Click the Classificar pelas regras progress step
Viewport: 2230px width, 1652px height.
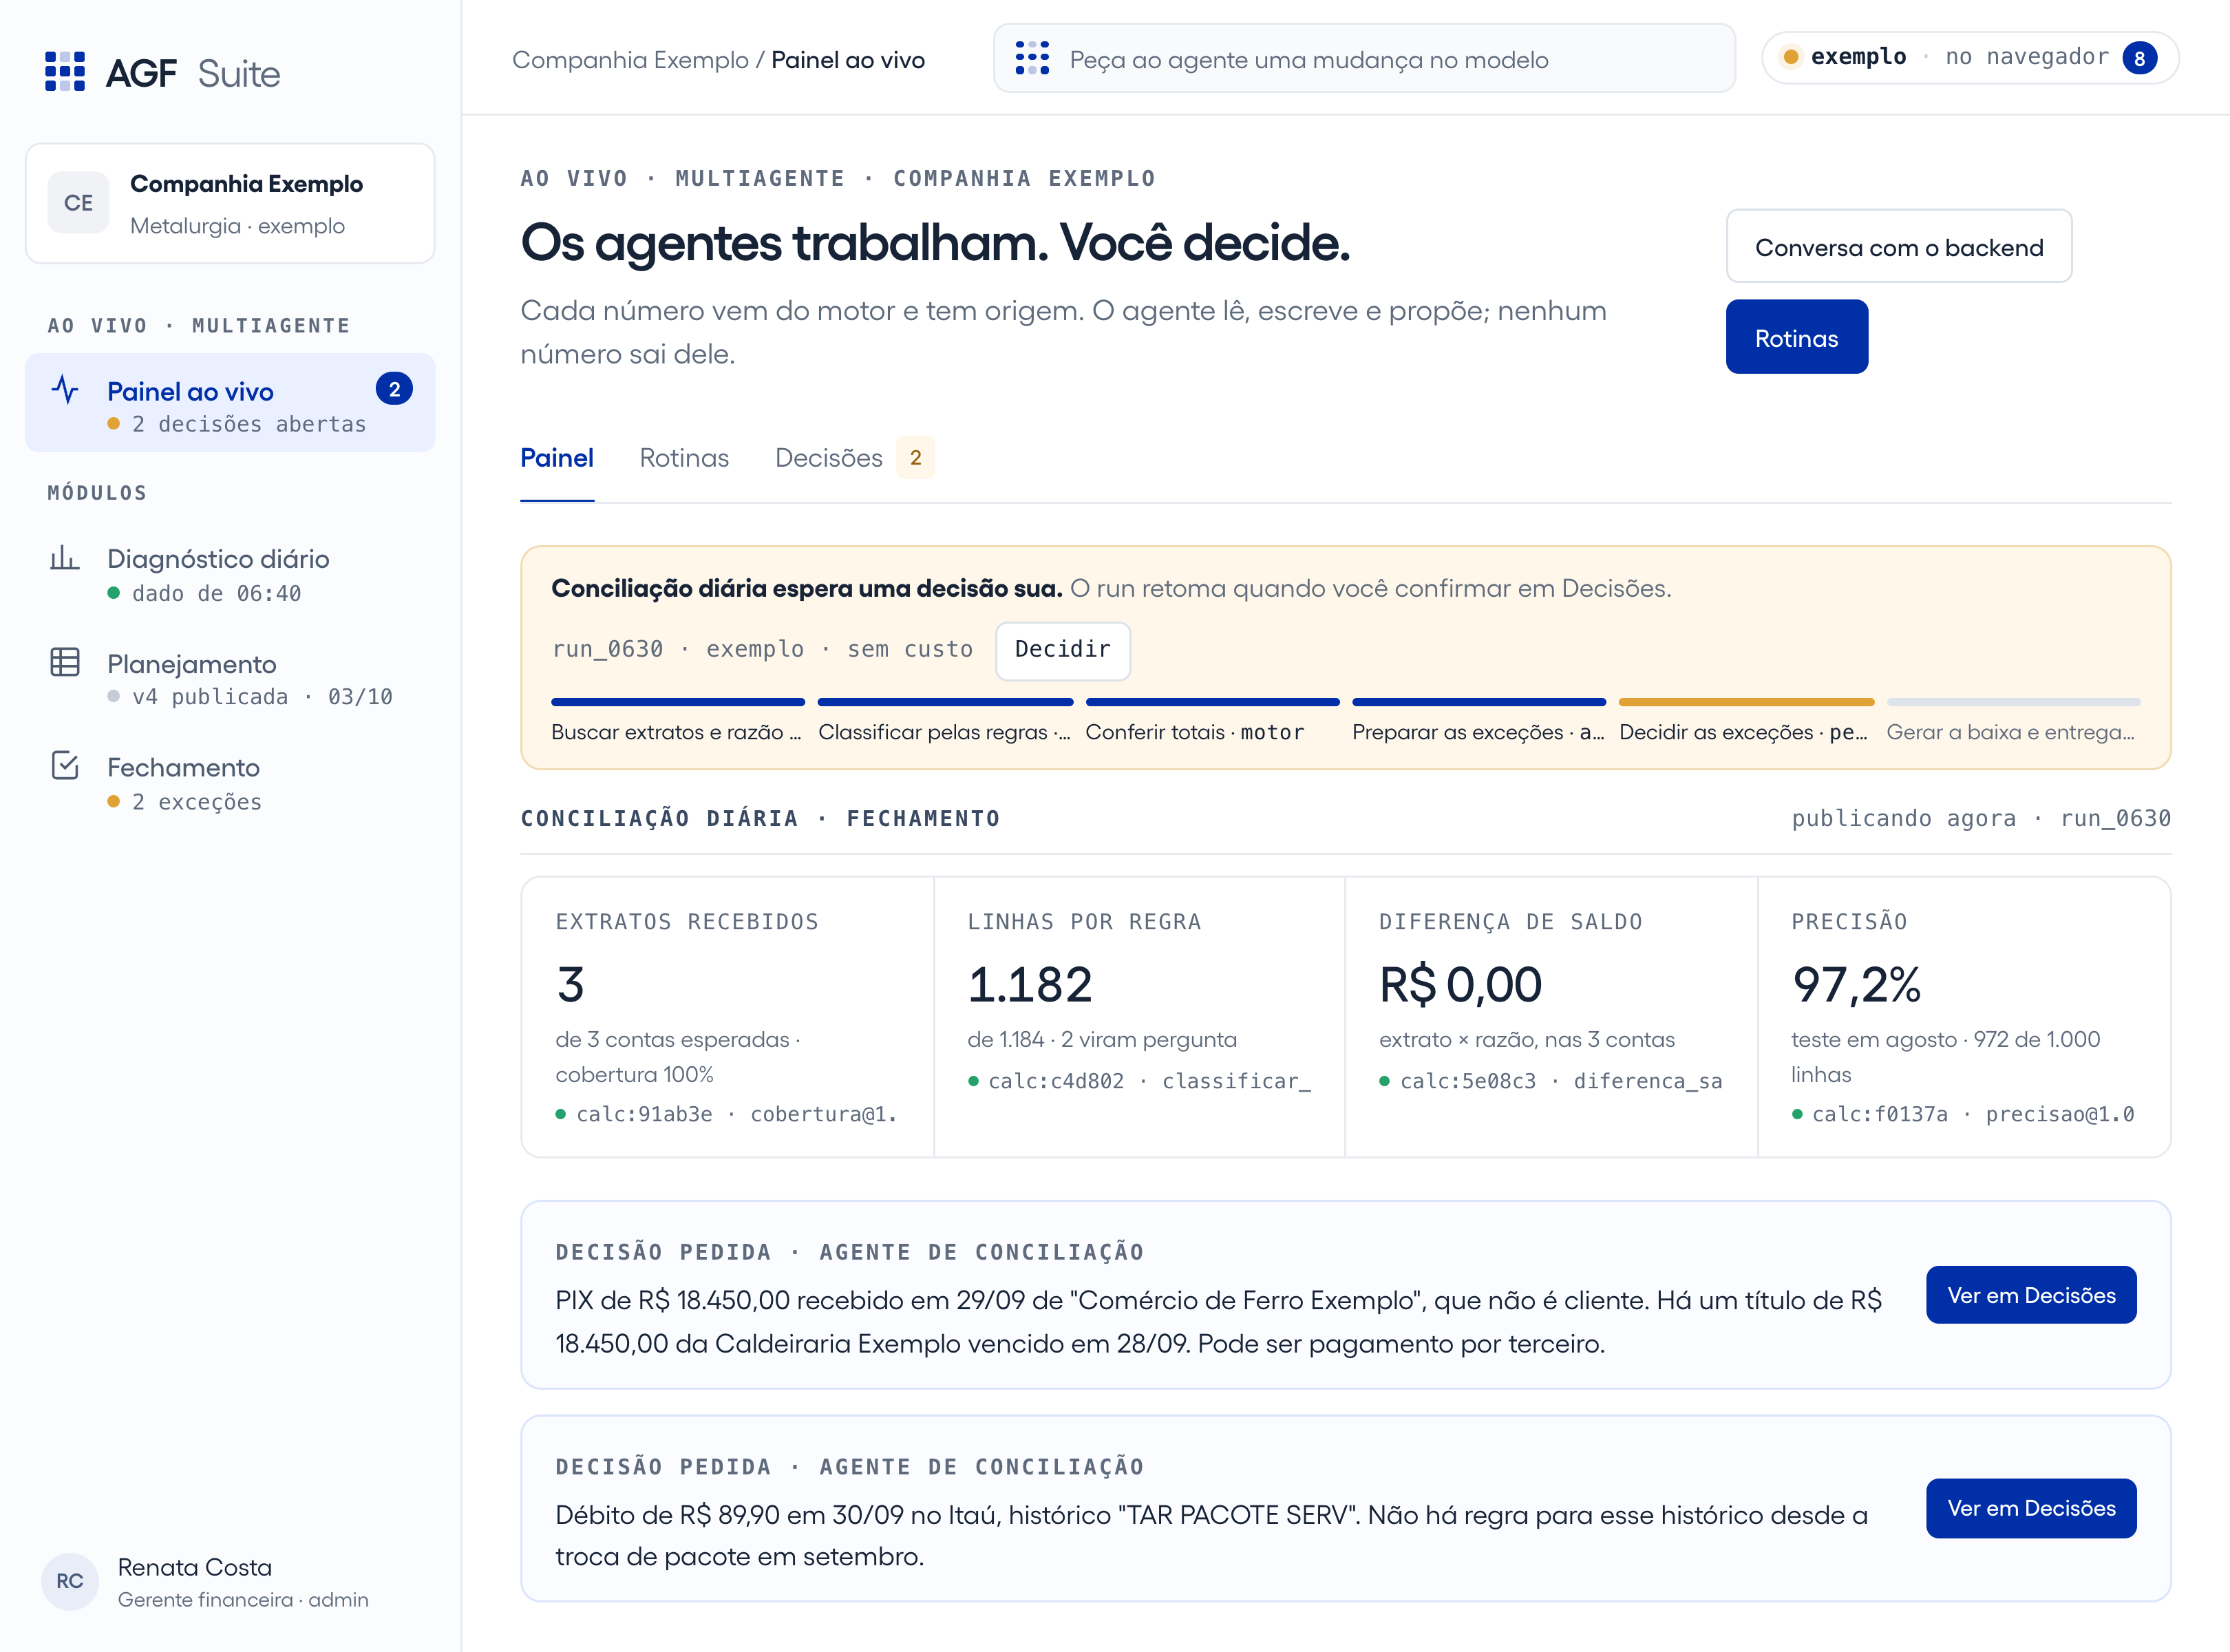coord(945,721)
